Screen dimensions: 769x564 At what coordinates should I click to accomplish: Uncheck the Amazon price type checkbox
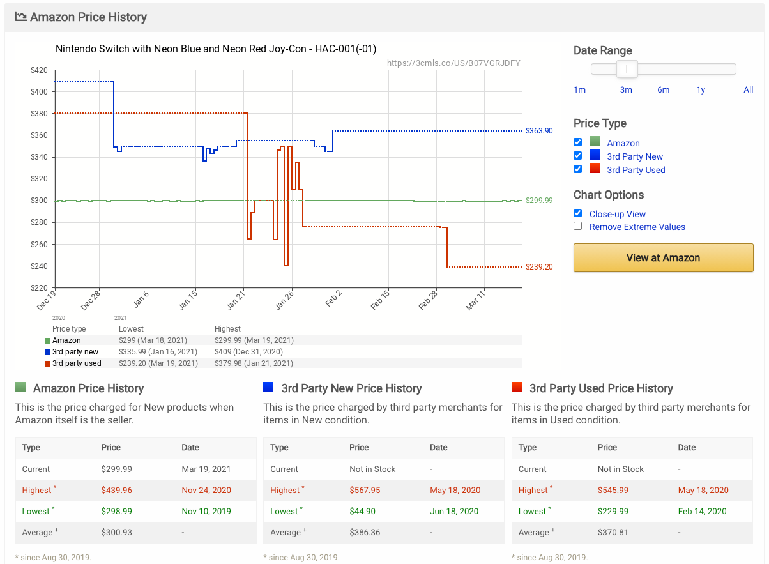[577, 142]
